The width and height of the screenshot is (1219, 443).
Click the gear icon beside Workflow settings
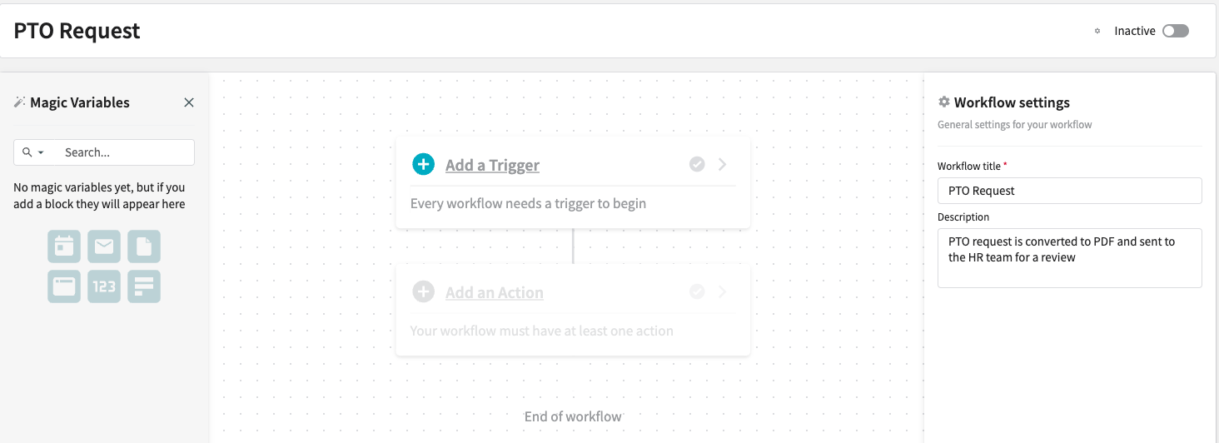coord(943,102)
